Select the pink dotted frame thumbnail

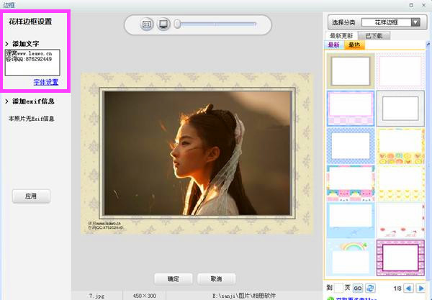(x=400, y=71)
